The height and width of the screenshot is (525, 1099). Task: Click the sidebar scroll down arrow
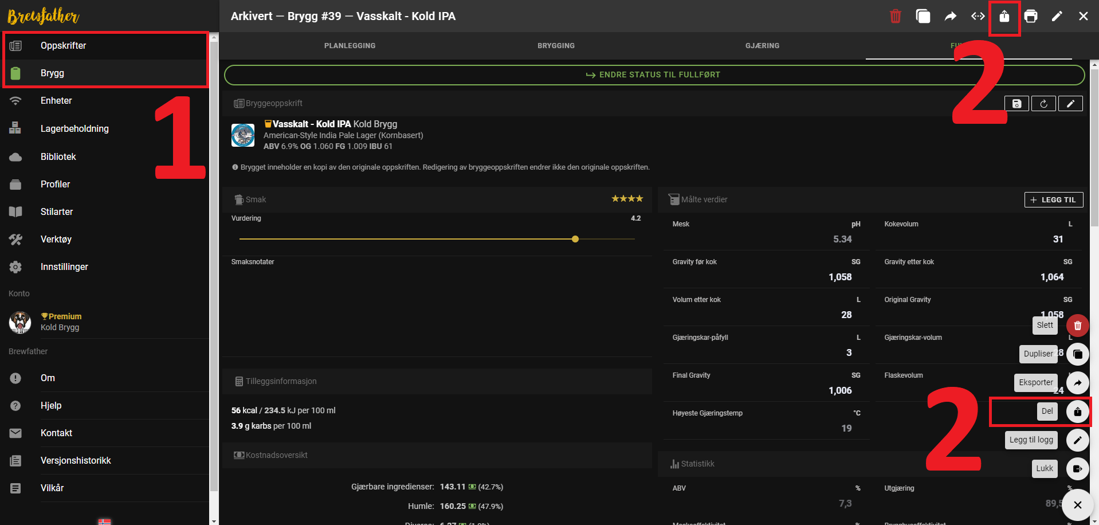(x=214, y=520)
